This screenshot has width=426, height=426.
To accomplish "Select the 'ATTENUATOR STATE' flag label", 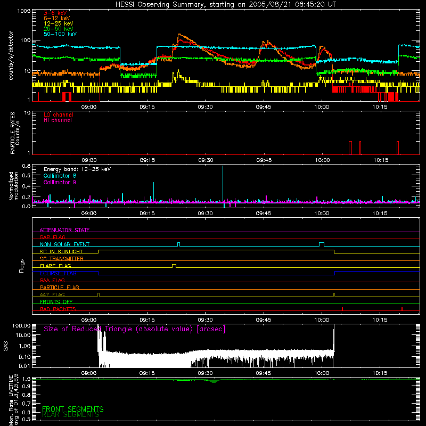I will click(x=64, y=230).
